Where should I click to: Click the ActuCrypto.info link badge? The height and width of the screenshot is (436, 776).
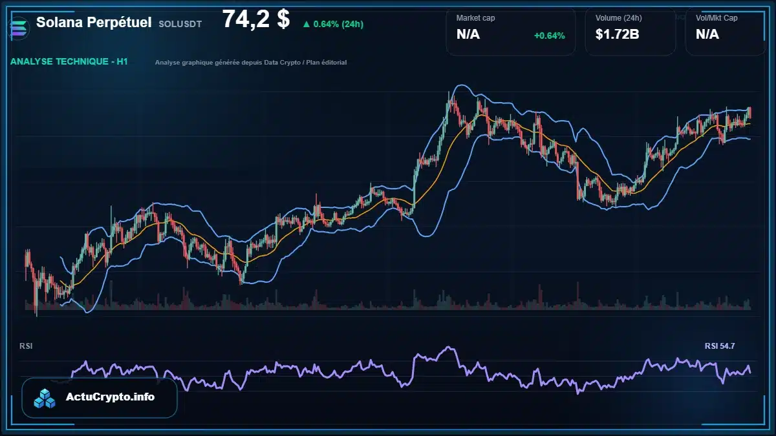[99, 397]
